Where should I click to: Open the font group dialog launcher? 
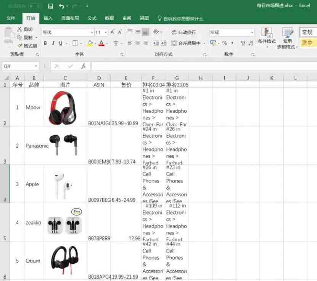click(122, 55)
